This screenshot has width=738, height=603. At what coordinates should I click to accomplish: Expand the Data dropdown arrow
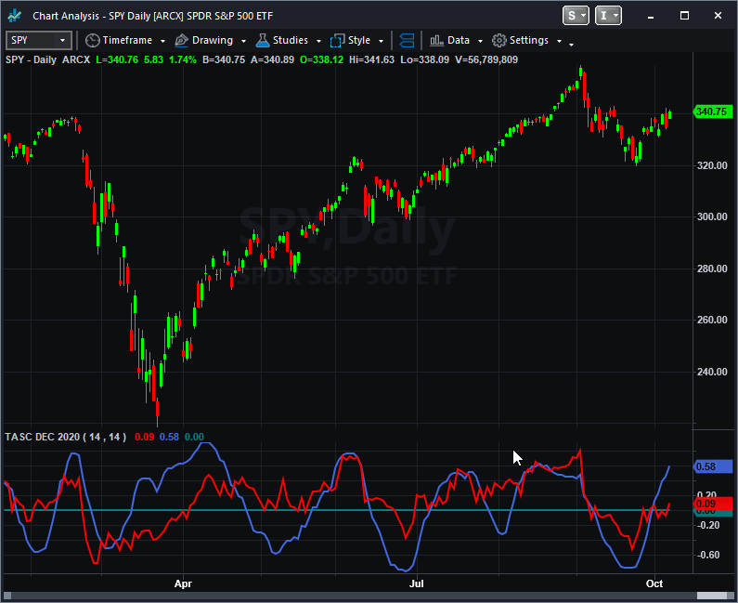click(x=480, y=42)
